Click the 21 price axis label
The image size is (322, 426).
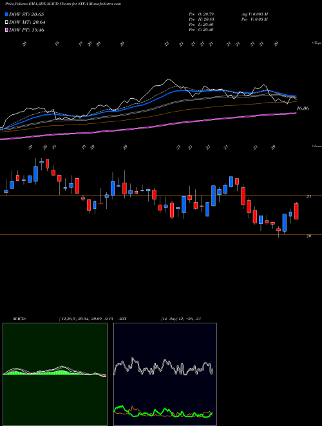[x=308, y=197]
